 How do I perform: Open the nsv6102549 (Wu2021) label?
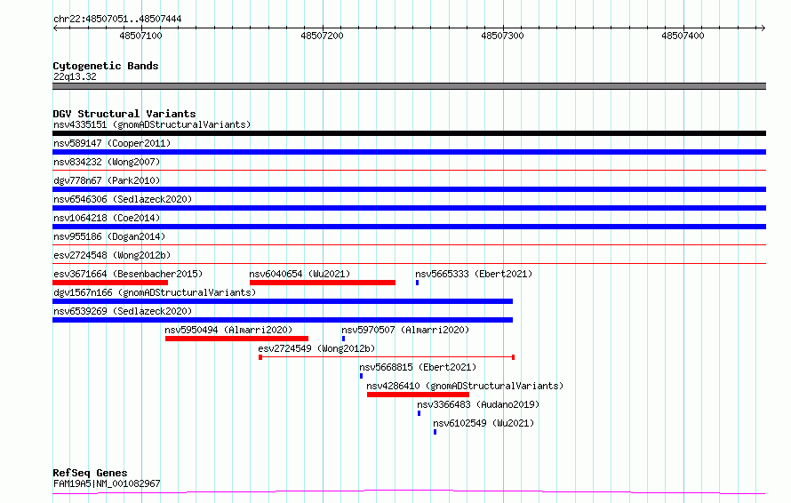tap(483, 423)
